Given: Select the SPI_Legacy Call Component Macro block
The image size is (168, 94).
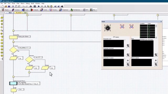Looking at the screenshot, I should (x=13, y=83).
